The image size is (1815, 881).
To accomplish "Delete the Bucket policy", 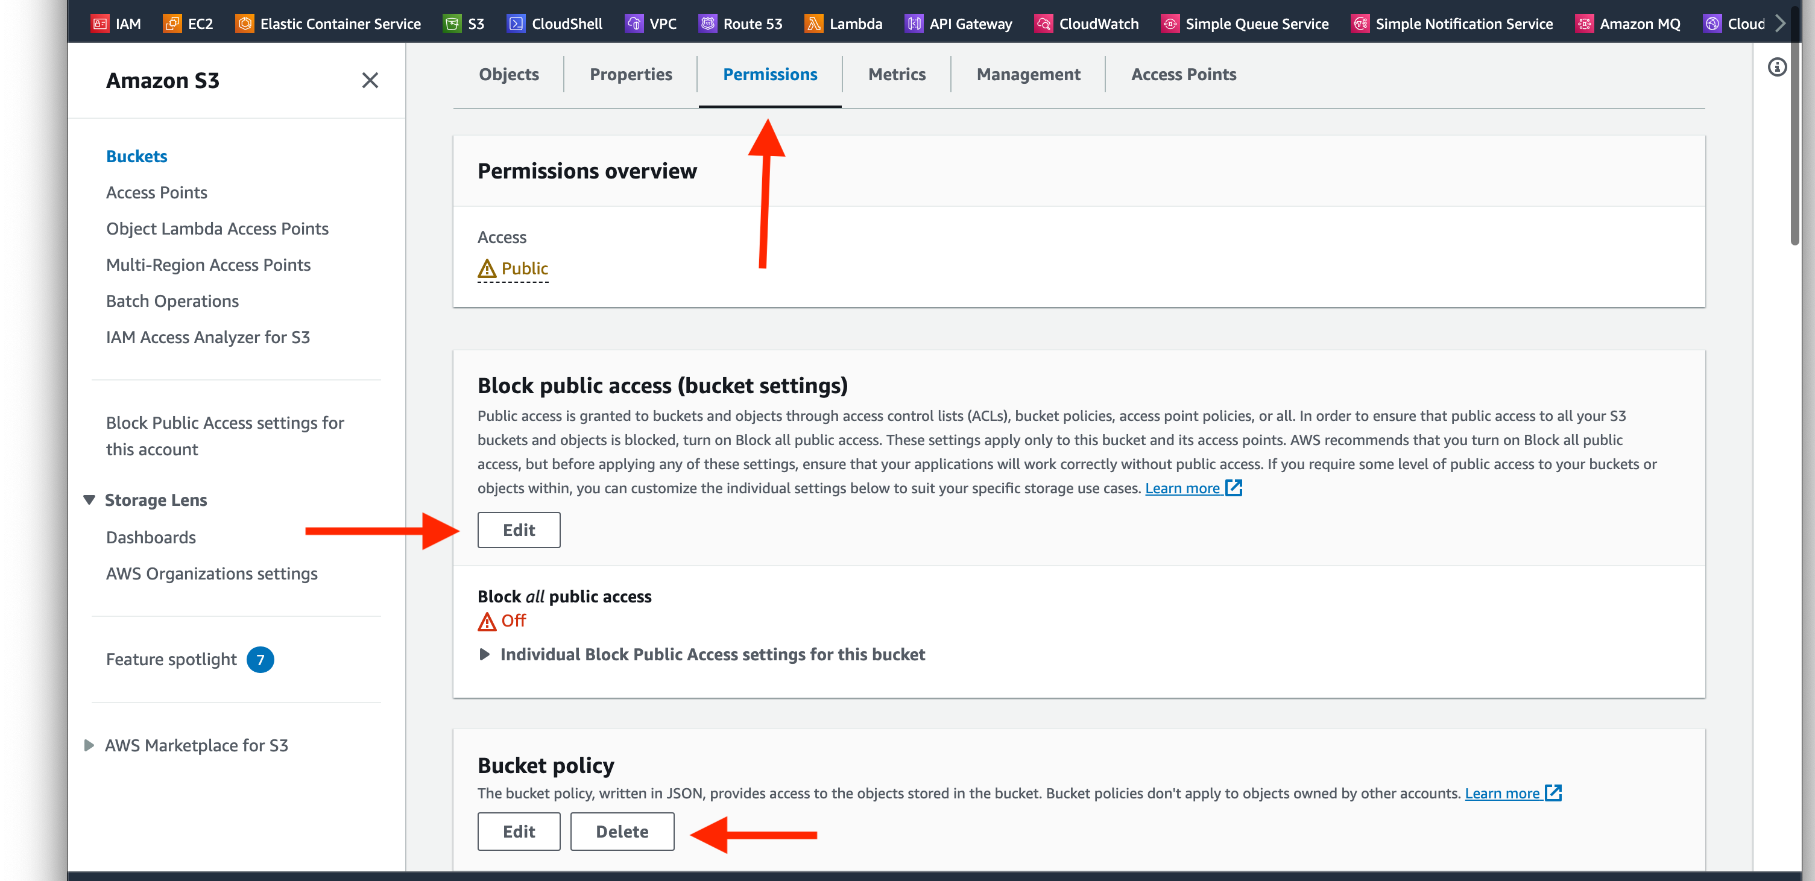I will pyautogui.click(x=622, y=832).
